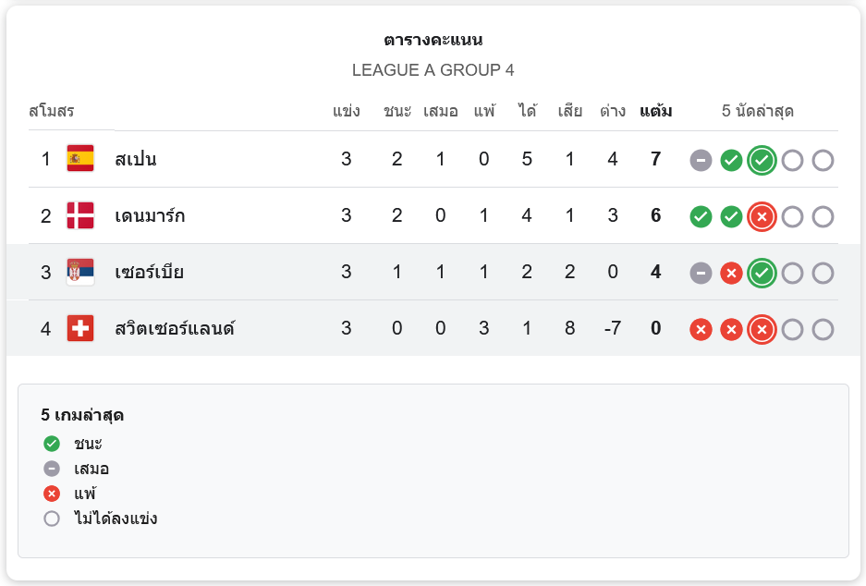Click the Denmark flag icon
Image resolution: width=866 pixels, height=586 pixels.
pos(80,215)
